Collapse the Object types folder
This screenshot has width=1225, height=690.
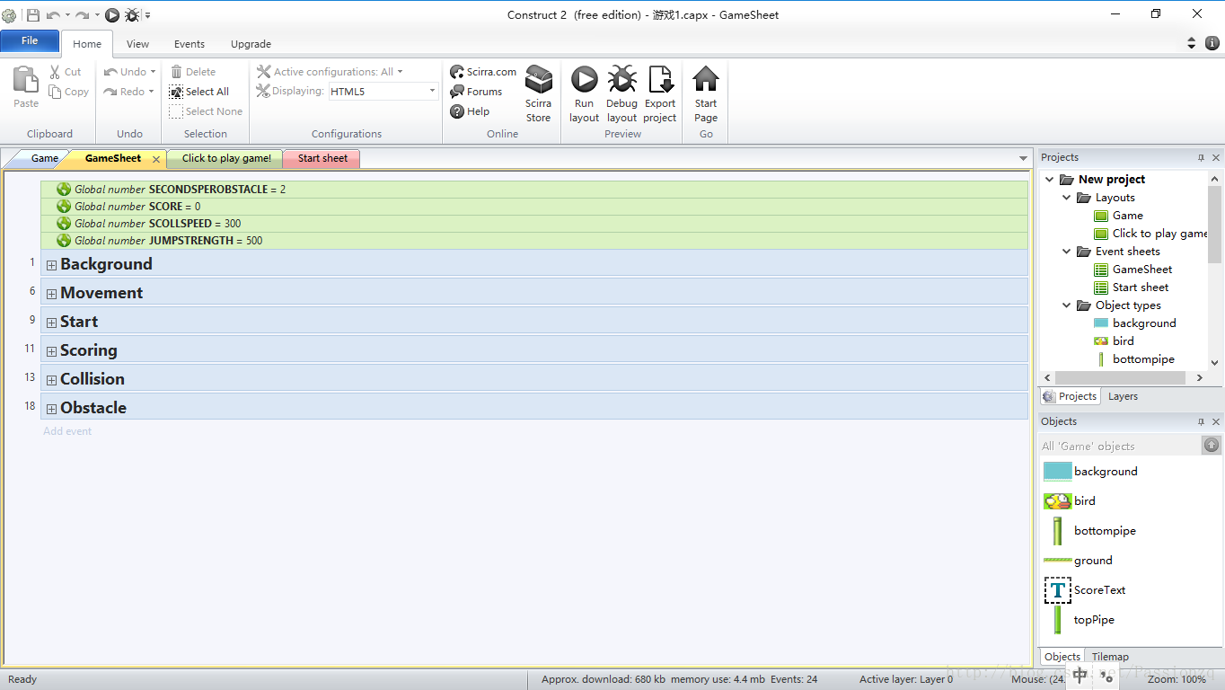click(1067, 305)
